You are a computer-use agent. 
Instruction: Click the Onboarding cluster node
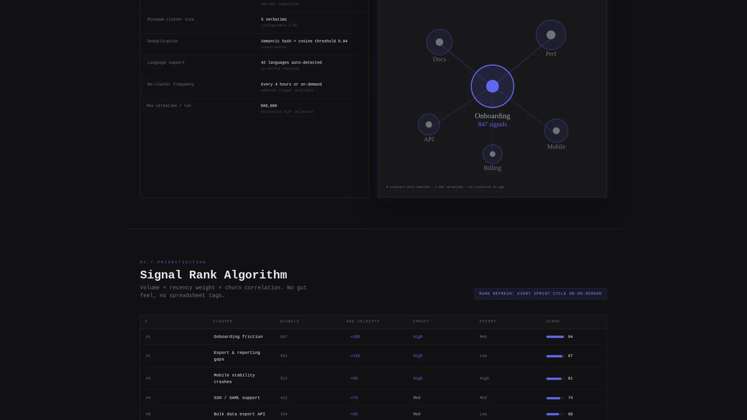pyautogui.click(x=493, y=86)
